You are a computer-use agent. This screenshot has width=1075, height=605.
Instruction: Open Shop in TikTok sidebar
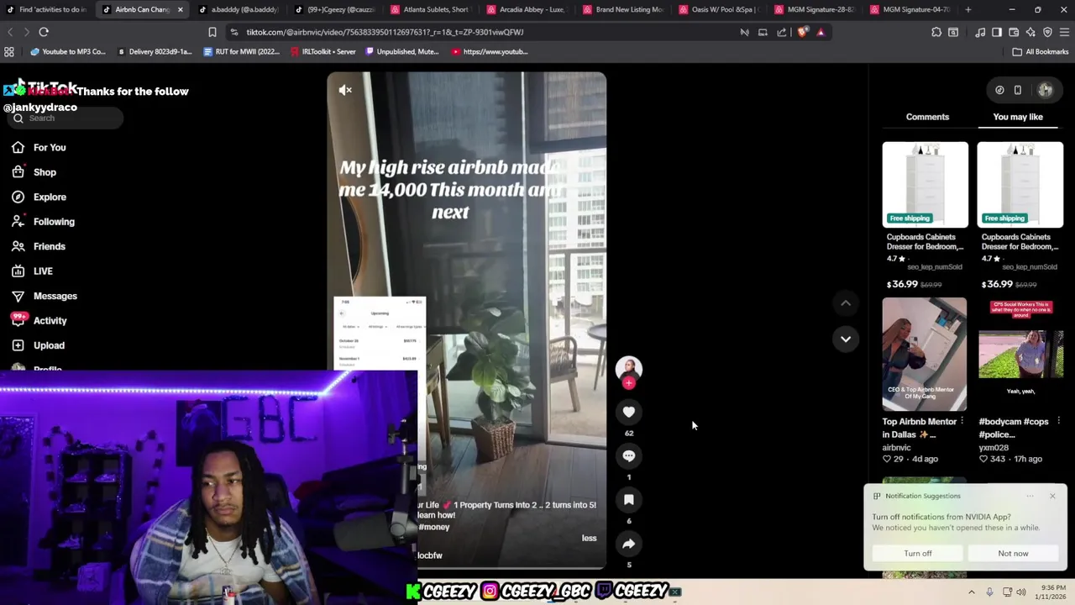(x=45, y=172)
